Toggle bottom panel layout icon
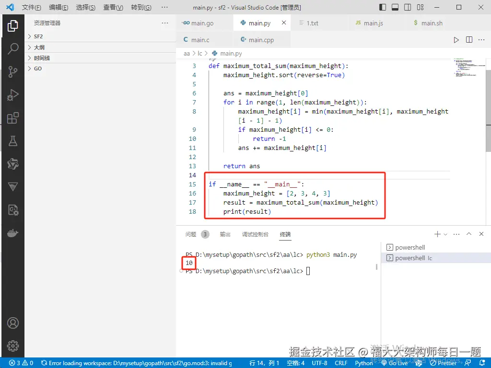The image size is (491, 368). click(x=395, y=7)
